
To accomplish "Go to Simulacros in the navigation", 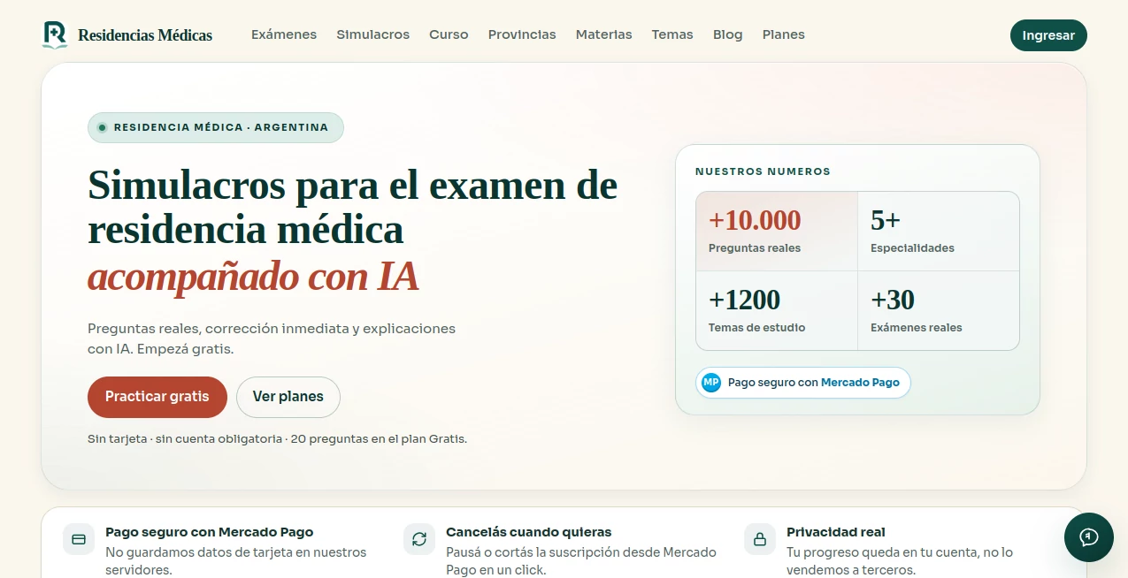I will (373, 34).
